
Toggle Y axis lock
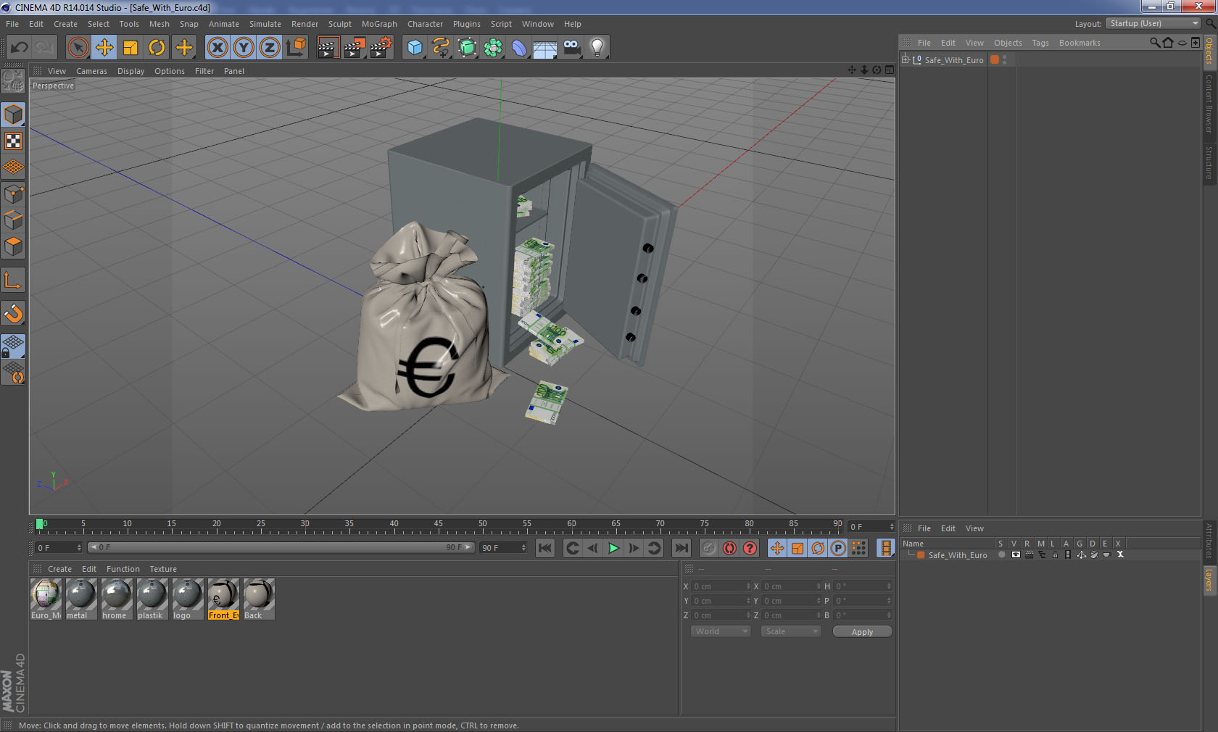coord(244,48)
